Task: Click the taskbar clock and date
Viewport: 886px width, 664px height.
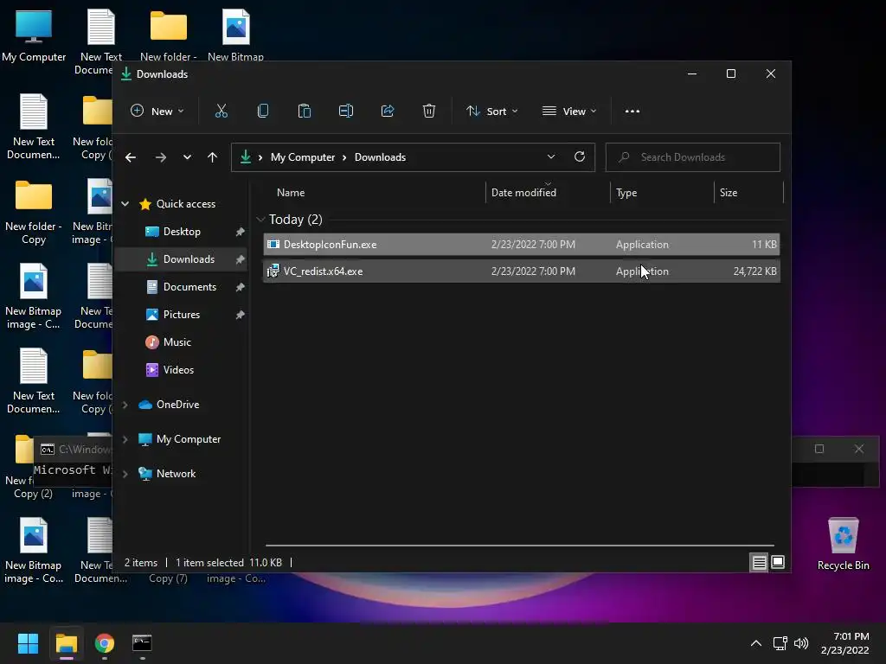Action: pyautogui.click(x=845, y=643)
